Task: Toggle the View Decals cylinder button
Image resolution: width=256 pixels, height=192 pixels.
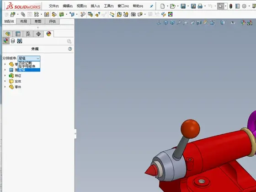Action: pos(13,41)
